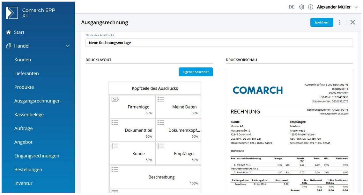Image resolution: width=363 pixels, height=195 pixels.
Task: Open Ausgangsrechnungen in the sidebar
Action: point(38,101)
